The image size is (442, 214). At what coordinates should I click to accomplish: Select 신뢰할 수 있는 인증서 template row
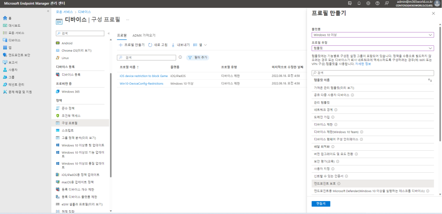point(372,176)
